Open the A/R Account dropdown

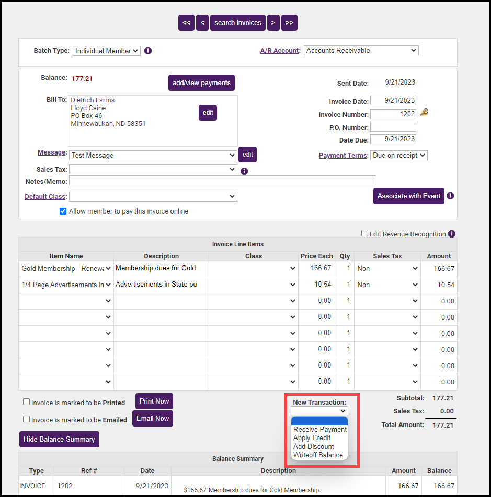click(x=361, y=51)
